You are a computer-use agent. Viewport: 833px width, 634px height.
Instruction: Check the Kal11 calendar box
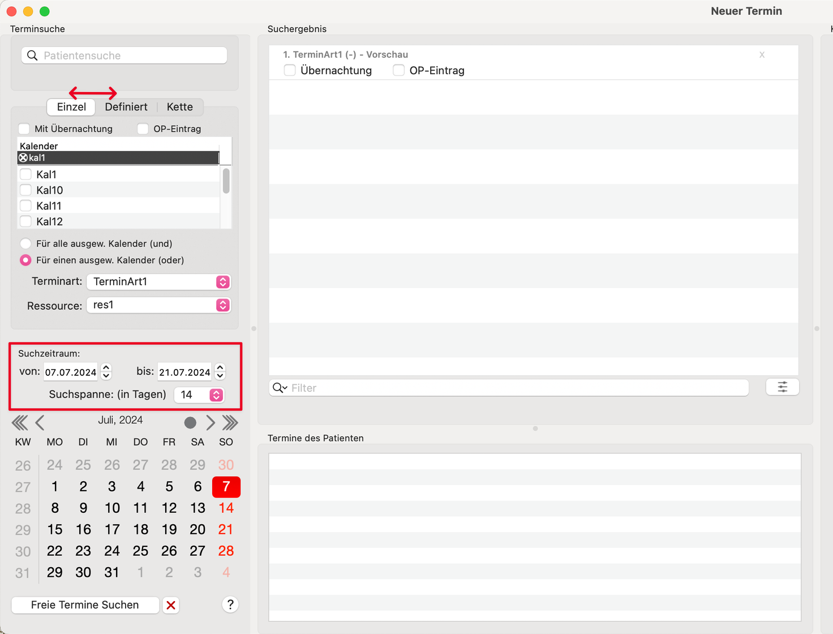point(25,205)
